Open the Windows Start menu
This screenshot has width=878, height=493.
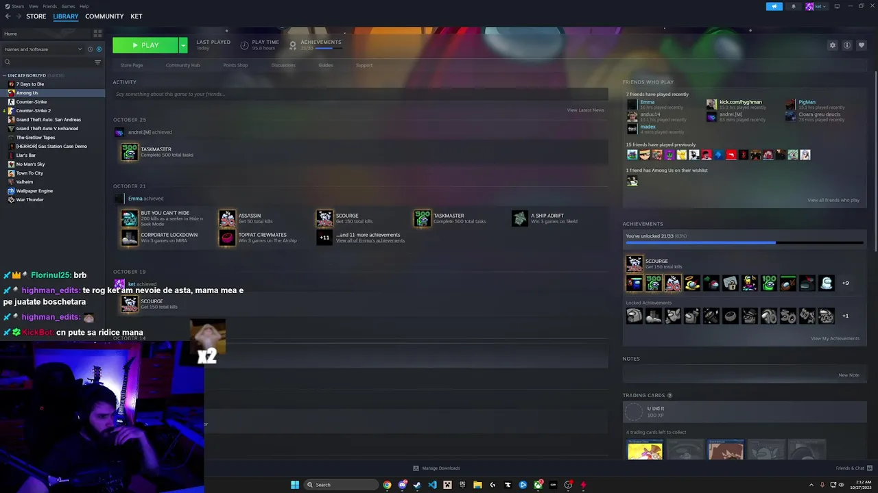coord(295,485)
